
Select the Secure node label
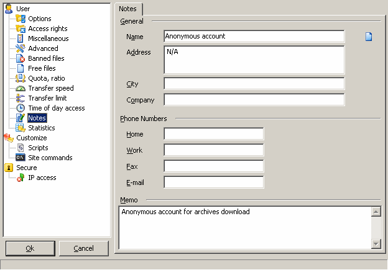point(27,168)
